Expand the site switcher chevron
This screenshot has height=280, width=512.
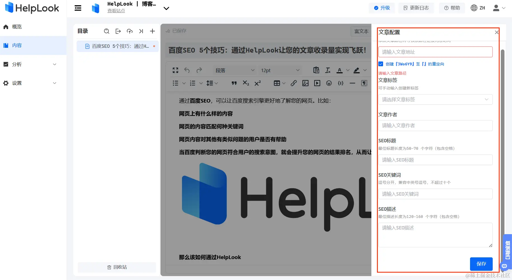[166, 8]
